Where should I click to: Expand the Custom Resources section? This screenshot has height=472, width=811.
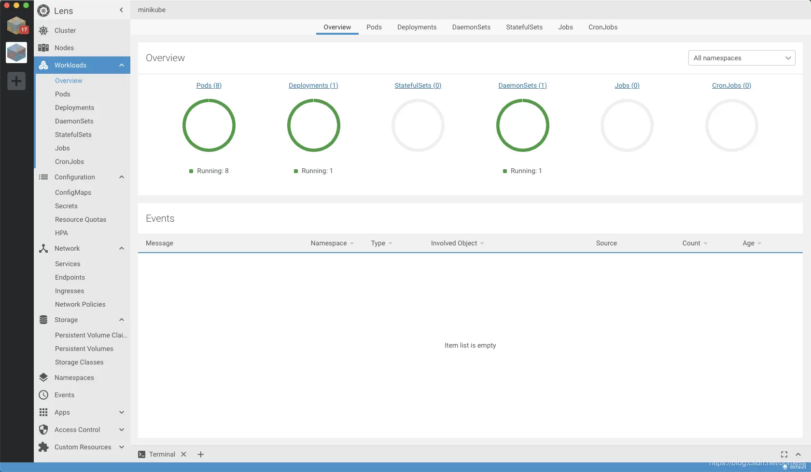(x=122, y=447)
